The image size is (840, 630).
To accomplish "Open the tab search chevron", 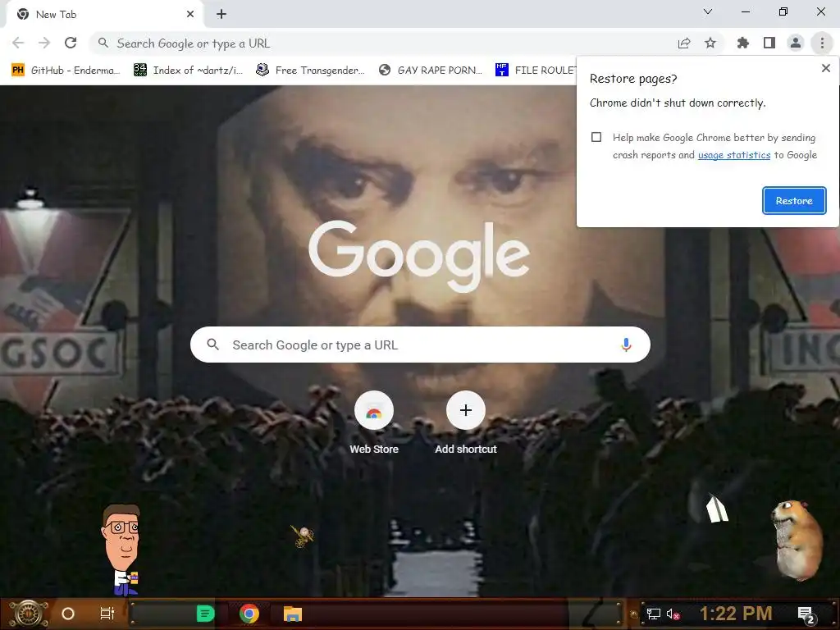I will pos(708,11).
